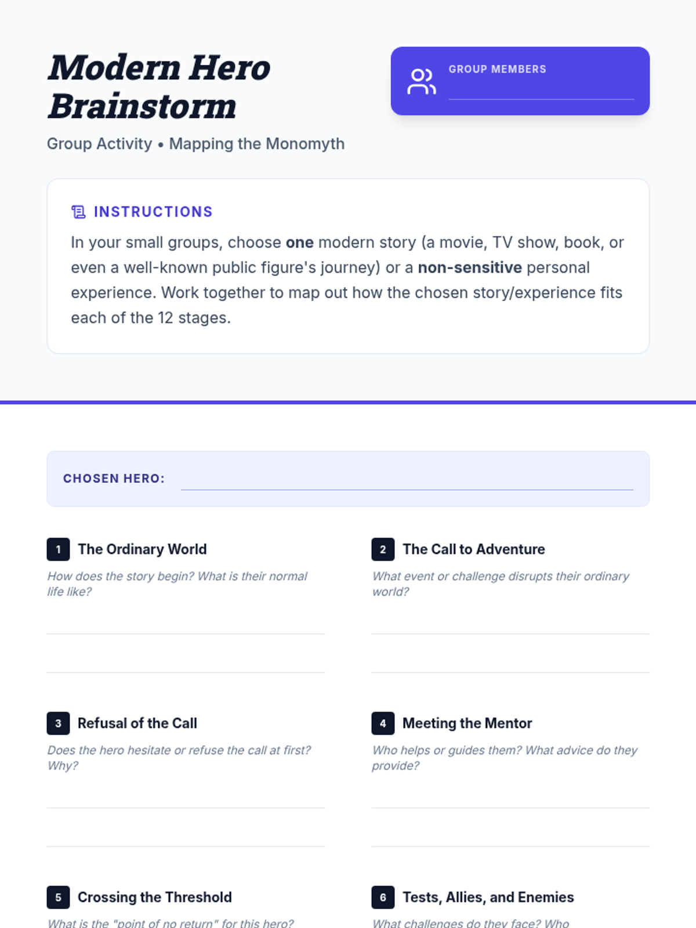The image size is (696, 928).
Task: Click the Mapping the Monomyth subtitle
Action: coord(256,144)
